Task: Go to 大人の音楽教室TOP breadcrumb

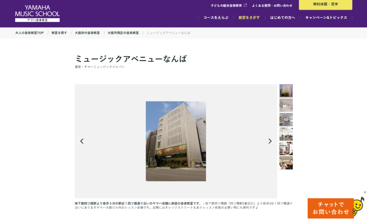Action: (29, 33)
